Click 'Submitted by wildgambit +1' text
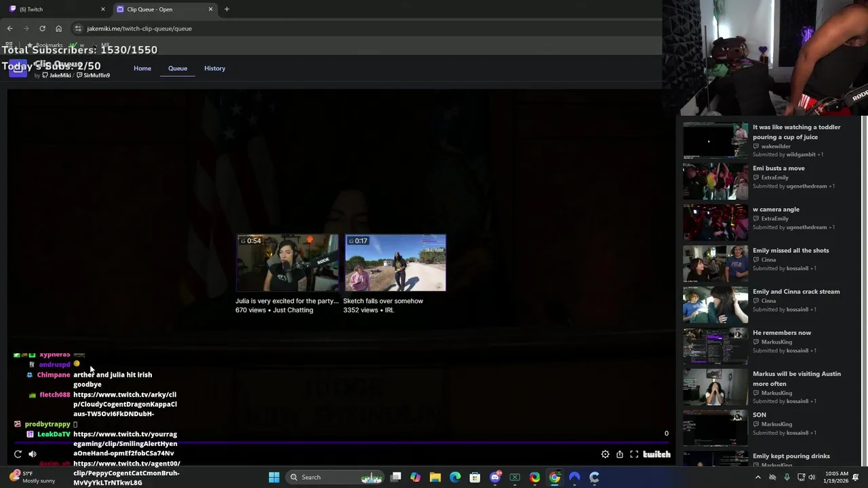Screen dimensions: 868x488 788,155
